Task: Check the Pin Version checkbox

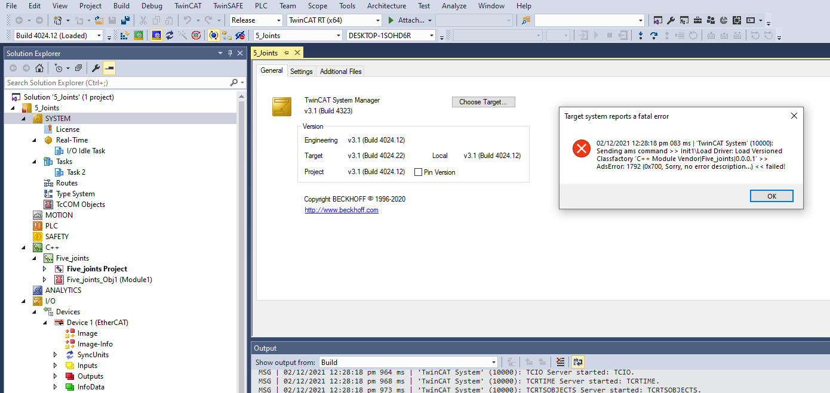Action: 418,172
